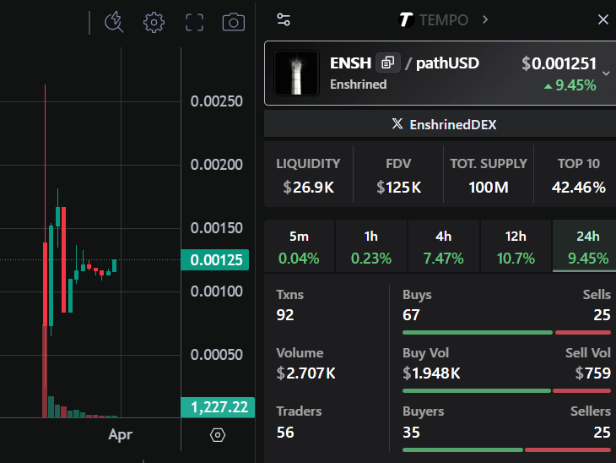Open the quick search lightning icon
616x463 pixels.
[114, 22]
